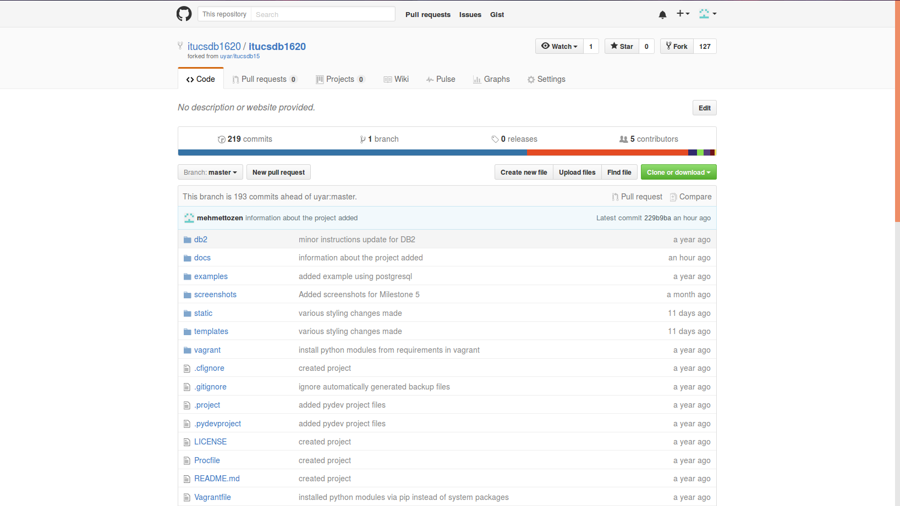Go to Pull requests in top navigation
The image size is (900, 506).
(428, 15)
